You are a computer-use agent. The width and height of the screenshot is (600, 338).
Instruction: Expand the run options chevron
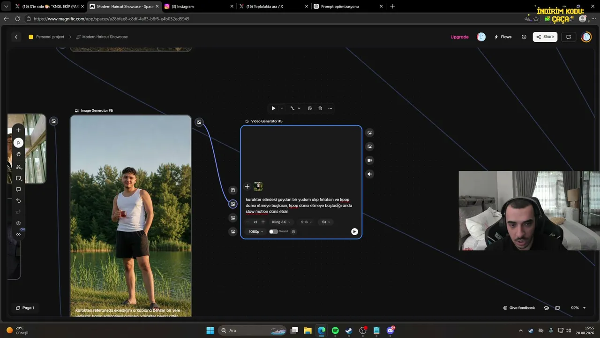[x=282, y=108]
